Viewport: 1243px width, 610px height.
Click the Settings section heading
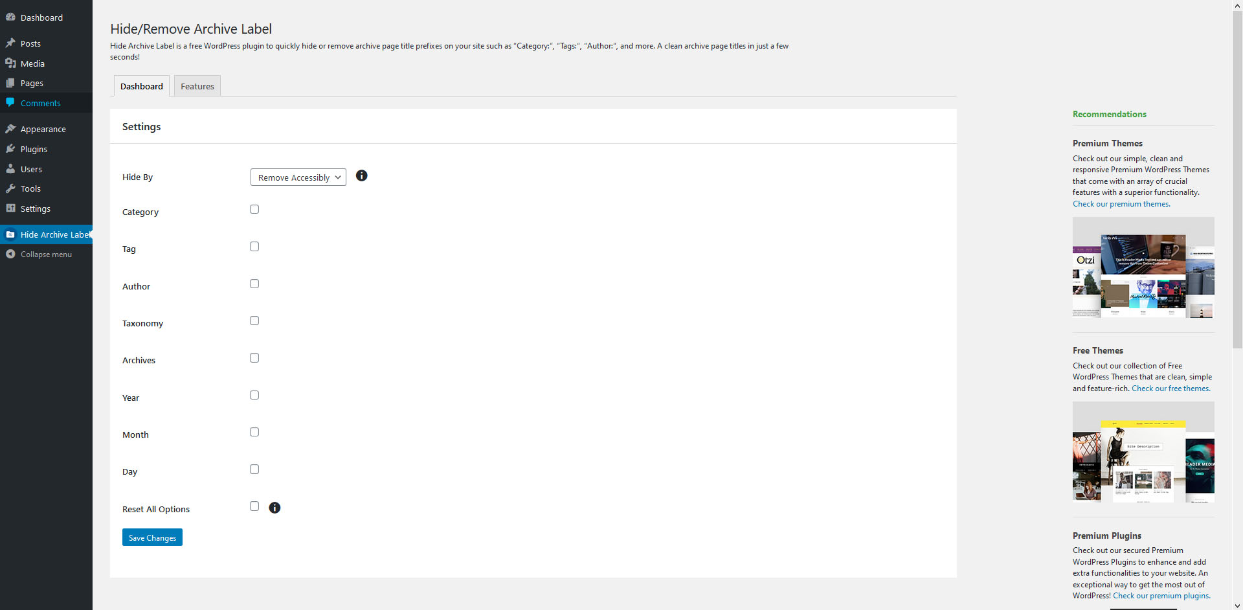pyautogui.click(x=141, y=127)
